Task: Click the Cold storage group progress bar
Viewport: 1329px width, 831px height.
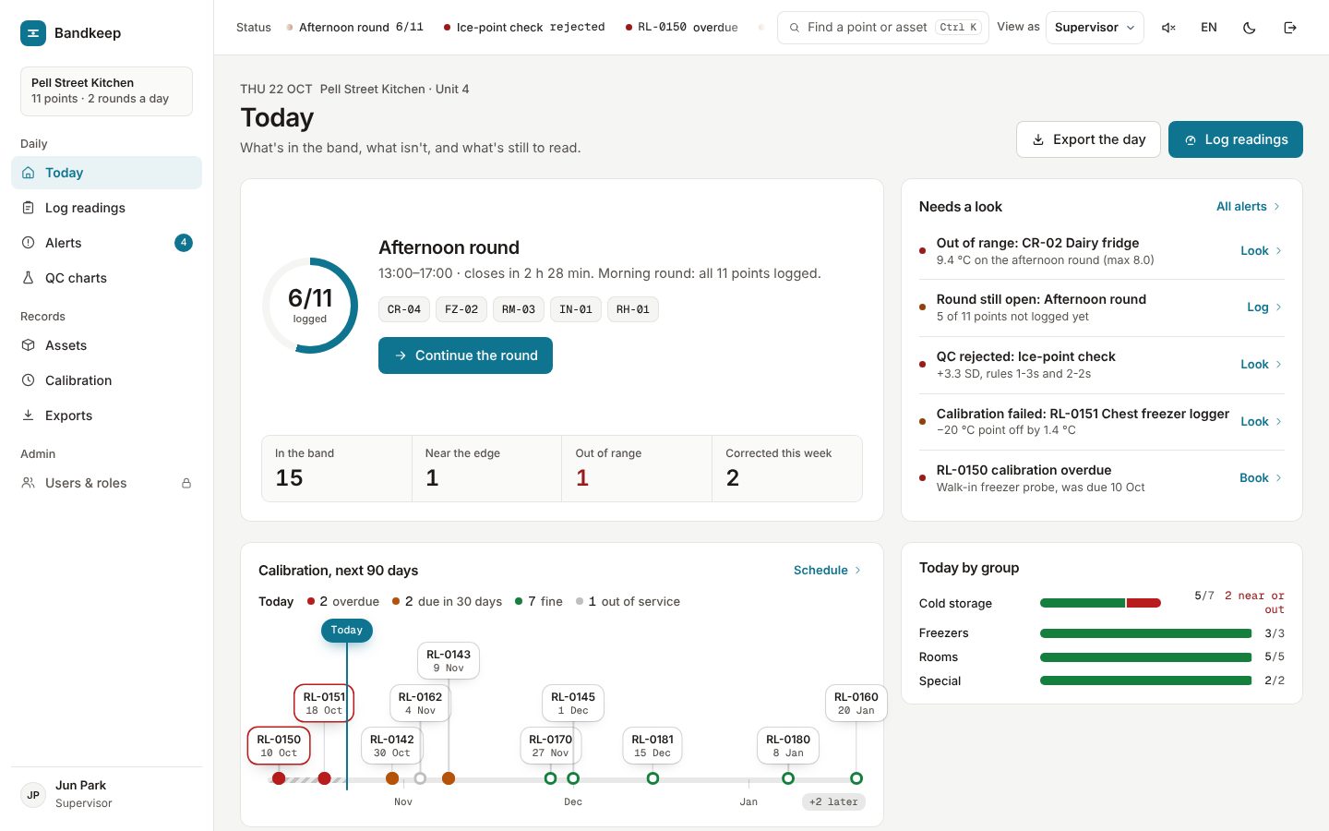Action: 1100,603
